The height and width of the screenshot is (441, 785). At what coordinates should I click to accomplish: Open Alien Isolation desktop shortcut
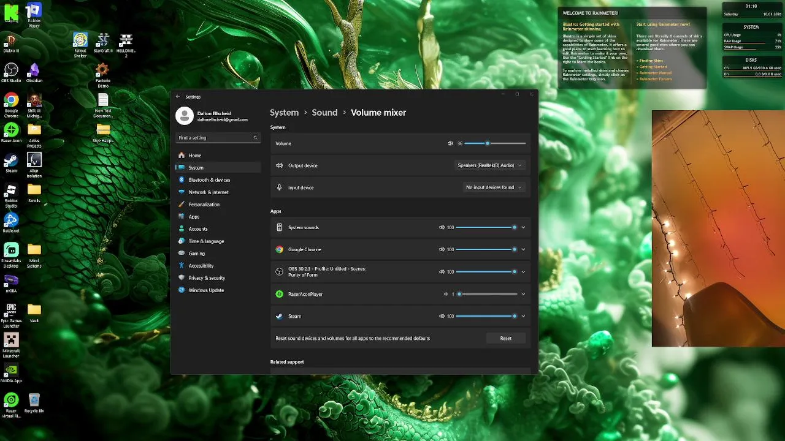[34, 165]
